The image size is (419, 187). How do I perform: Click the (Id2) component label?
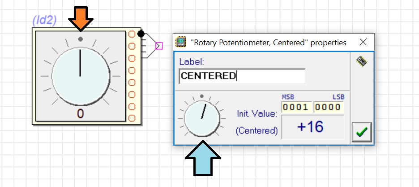tap(44, 20)
